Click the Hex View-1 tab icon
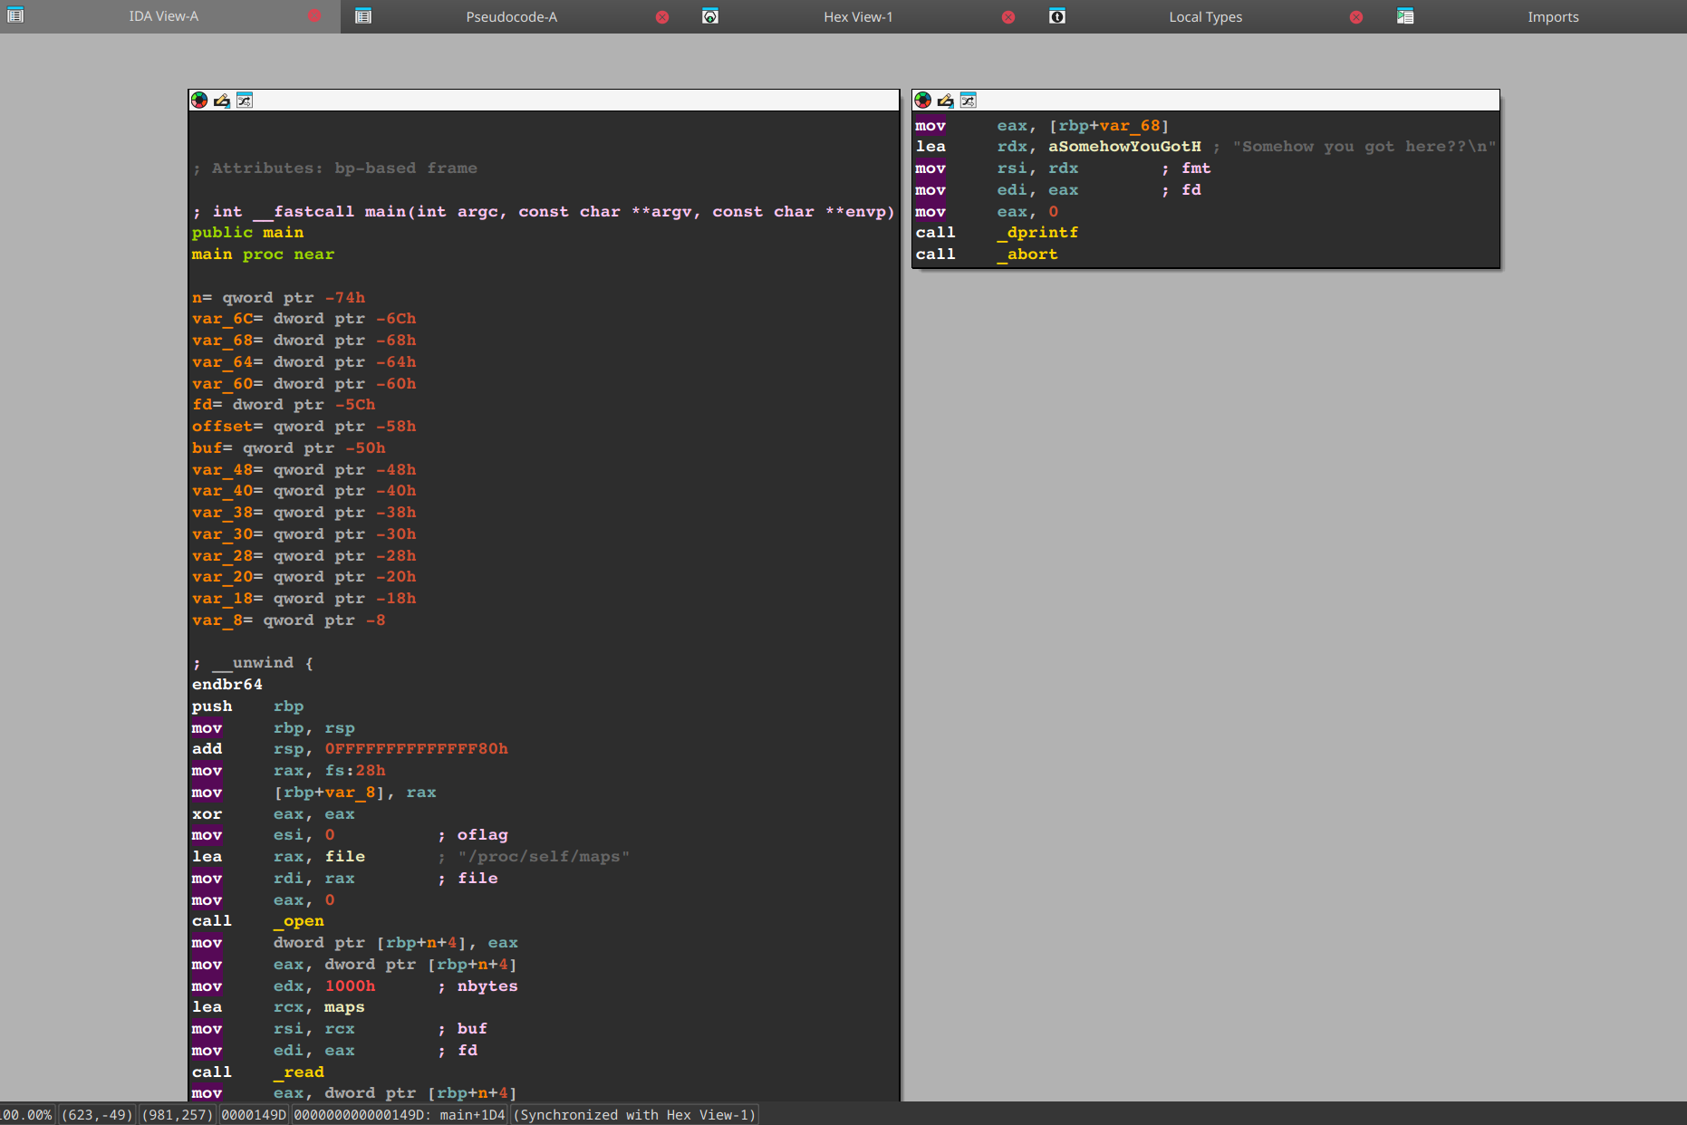This screenshot has height=1125, width=1687. (710, 16)
